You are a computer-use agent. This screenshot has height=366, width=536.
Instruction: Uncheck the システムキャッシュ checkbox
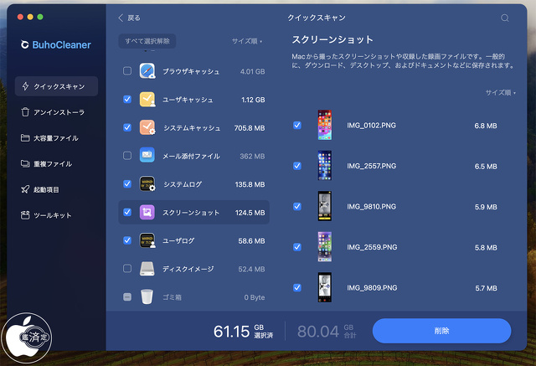click(x=127, y=127)
